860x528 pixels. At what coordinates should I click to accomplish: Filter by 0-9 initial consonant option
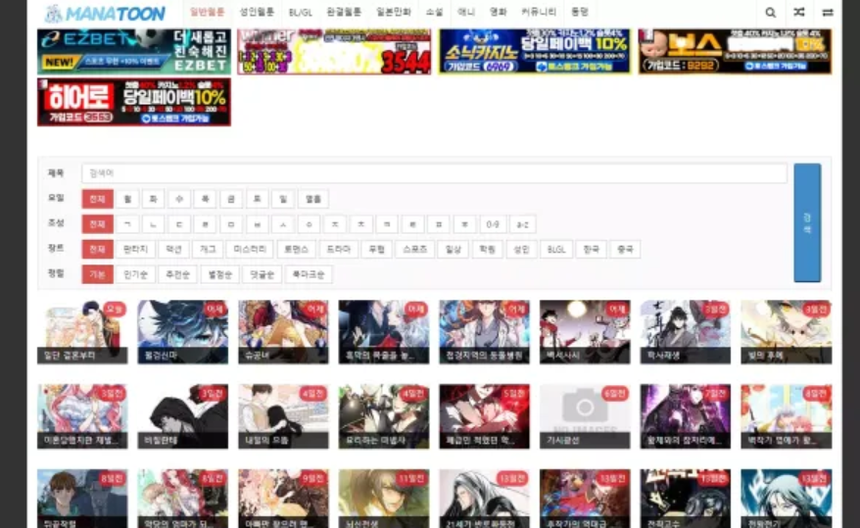(x=494, y=224)
